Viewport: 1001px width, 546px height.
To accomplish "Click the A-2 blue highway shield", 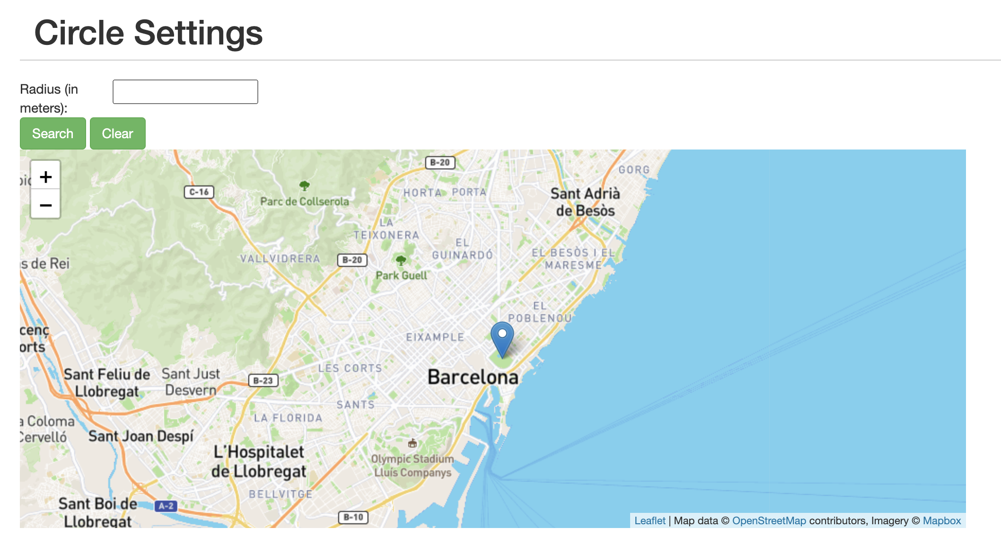I will (166, 506).
